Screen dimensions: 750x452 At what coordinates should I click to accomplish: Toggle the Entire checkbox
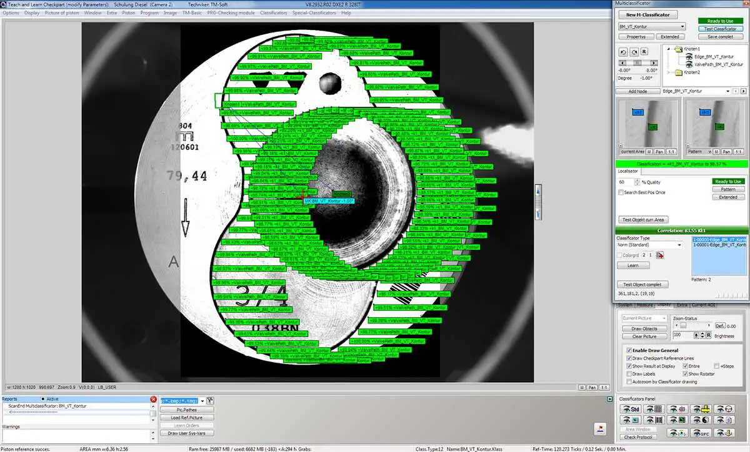click(x=685, y=366)
